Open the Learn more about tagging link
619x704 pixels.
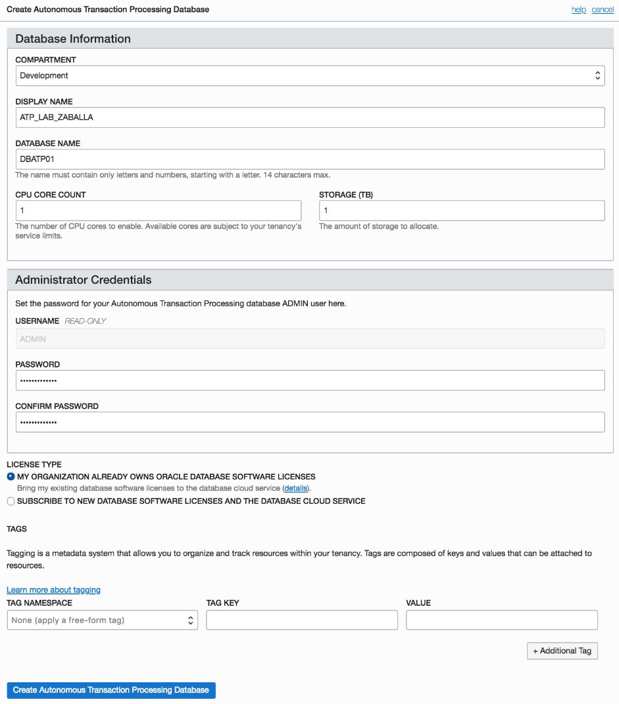point(53,590)
